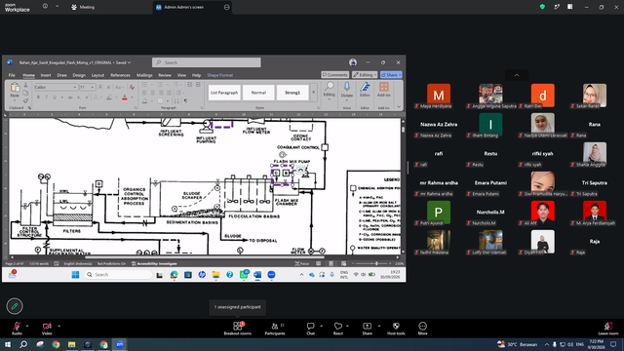Open the Zoom More options

(x=422, y=328)
